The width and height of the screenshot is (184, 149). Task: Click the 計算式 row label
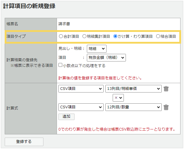tap(12, 108)
